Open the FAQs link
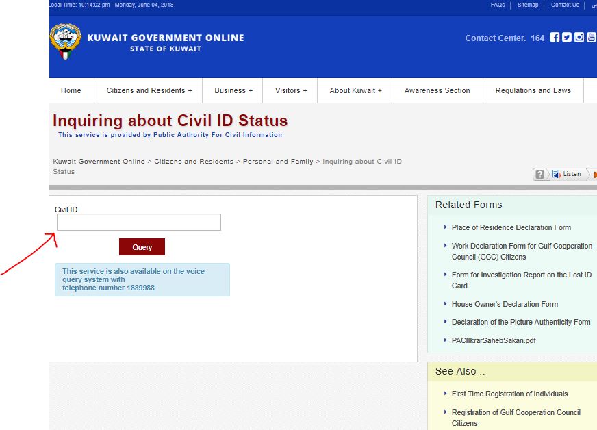Viewport: 597px width, 430px height. pyautogui.click(x=497, y=5)
